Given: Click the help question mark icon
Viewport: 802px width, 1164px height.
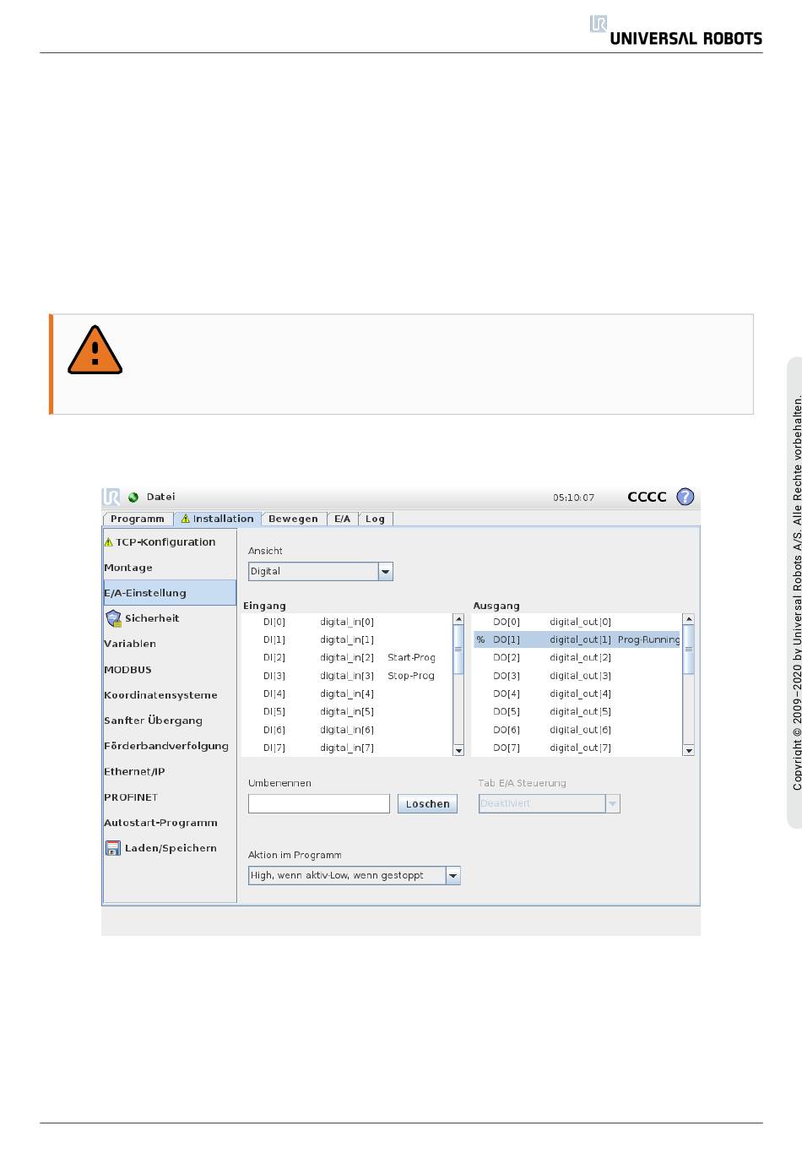Looking at the screenshot, I should tap(685, 497).
